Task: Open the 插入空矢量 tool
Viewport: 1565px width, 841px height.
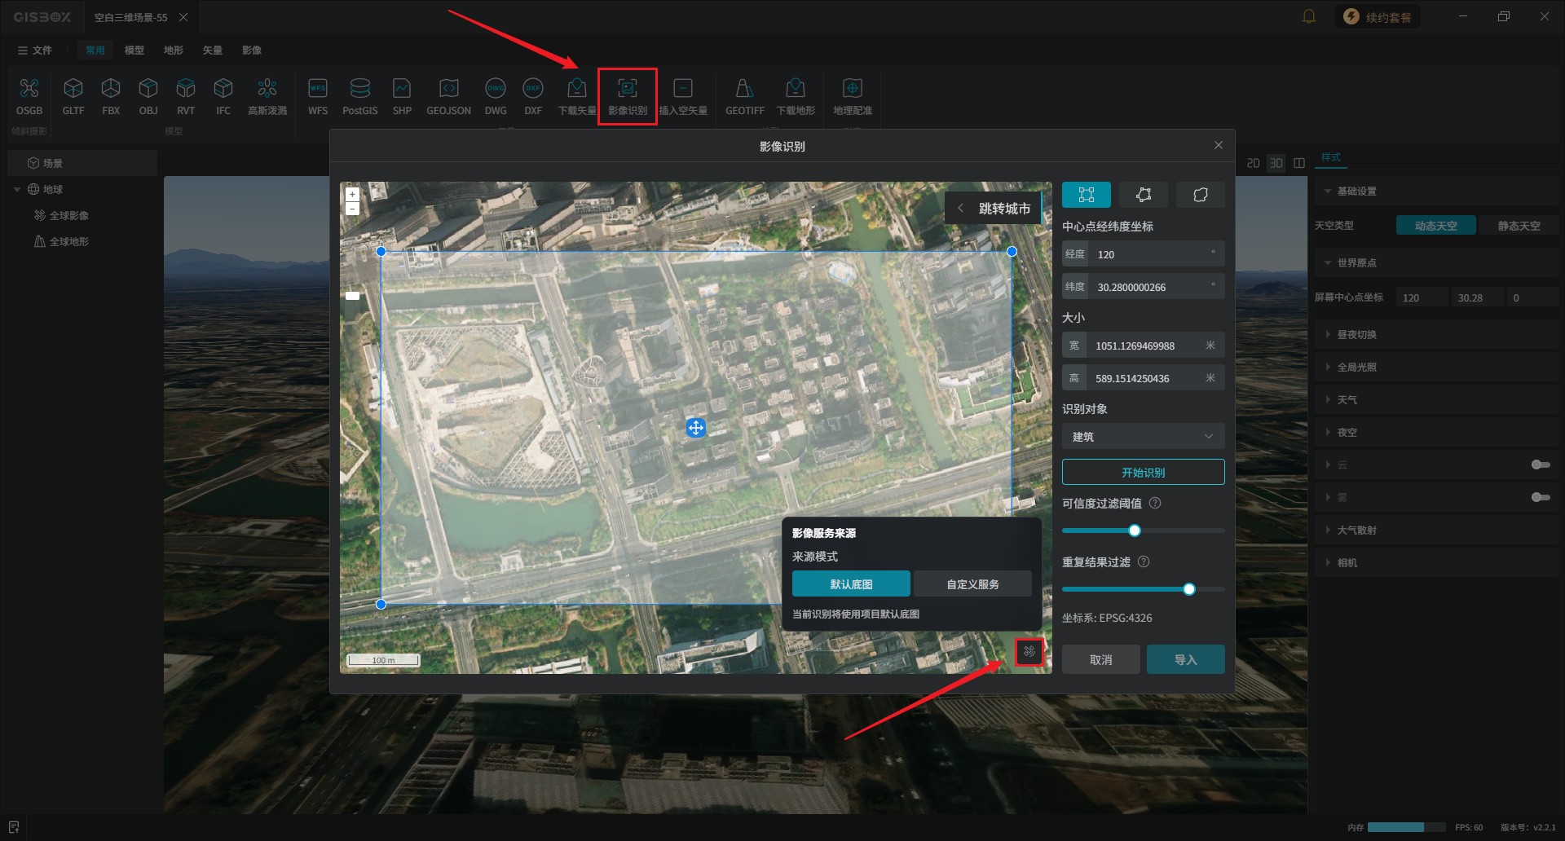Action: 683,96
